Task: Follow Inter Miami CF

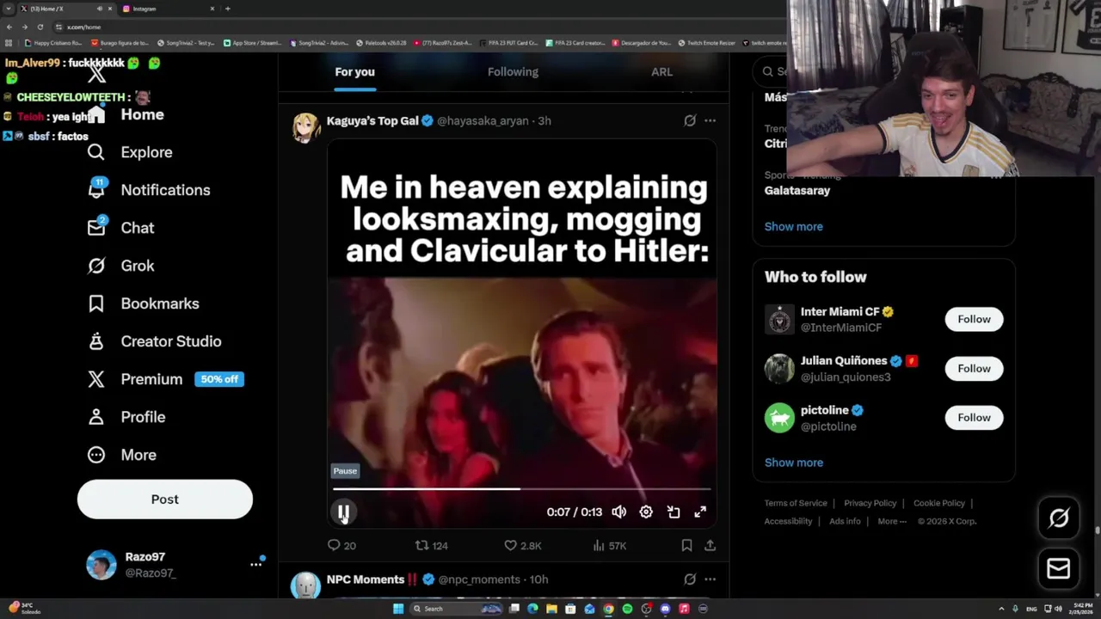Action: pyautogui.click(x=974, y=319)
